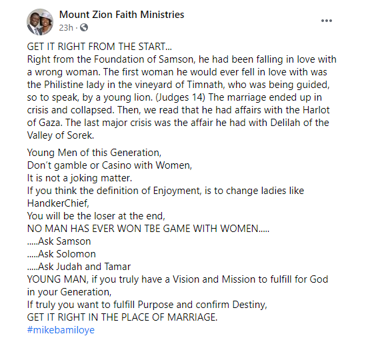Click the globe public audience icon
This screenshot has width=368, height=350.
point(84,28)
